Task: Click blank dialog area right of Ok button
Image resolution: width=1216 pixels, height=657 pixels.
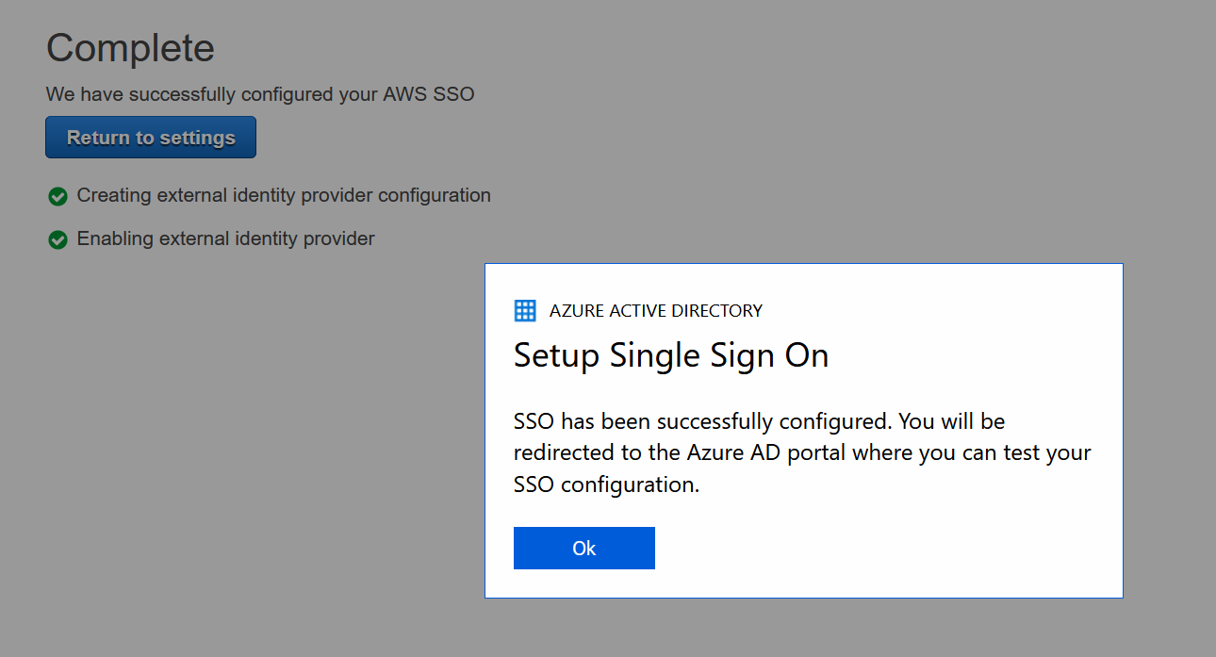Action: [886, 548]
